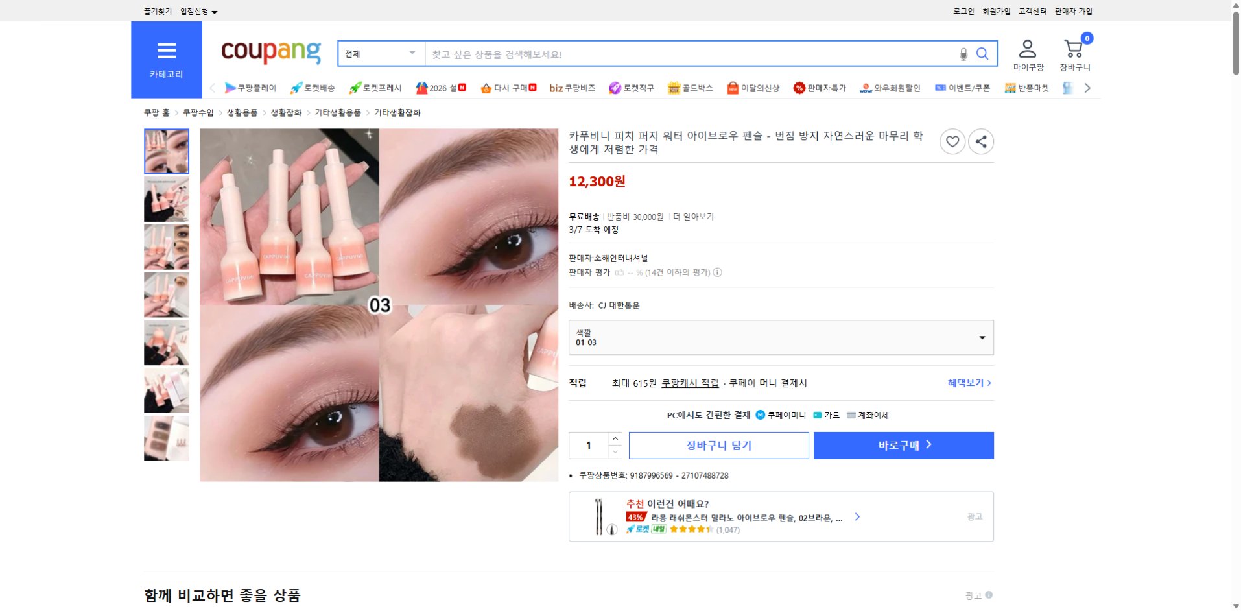The width and height of the screenshot is (1241, 611).
Task: Click the 바로구매 purchase button
Action: coord(903,445)
